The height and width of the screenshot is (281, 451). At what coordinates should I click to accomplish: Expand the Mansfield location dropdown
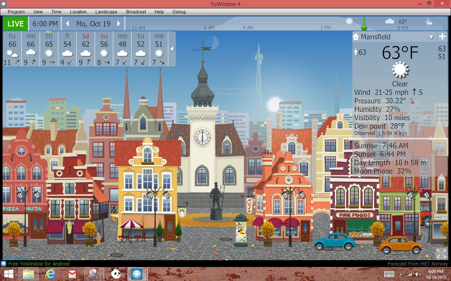[x=431, y=37]
